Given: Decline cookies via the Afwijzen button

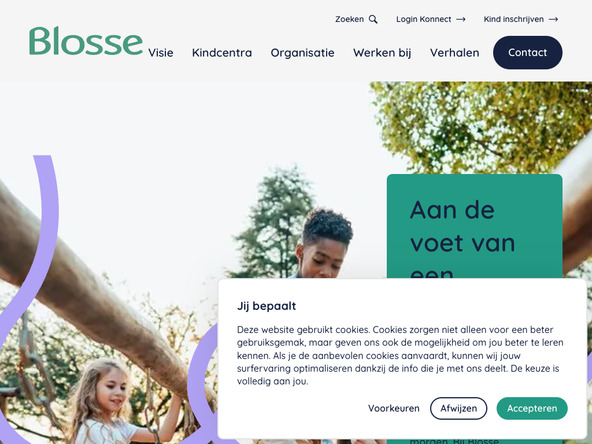Looking at the screenshot, I should [x=458, y=408].
